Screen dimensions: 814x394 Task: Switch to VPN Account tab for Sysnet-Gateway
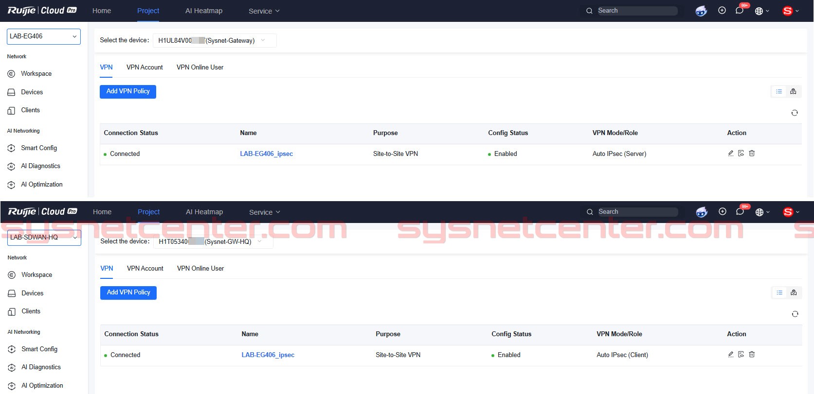pyautogui.click(x=145, y=68)
